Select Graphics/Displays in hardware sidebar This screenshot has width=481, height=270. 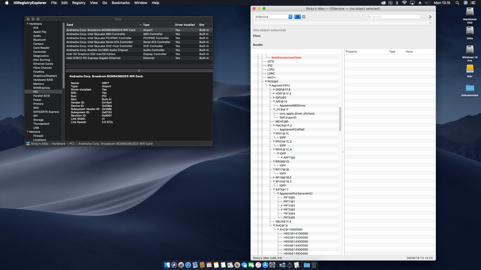pos(45,76)
